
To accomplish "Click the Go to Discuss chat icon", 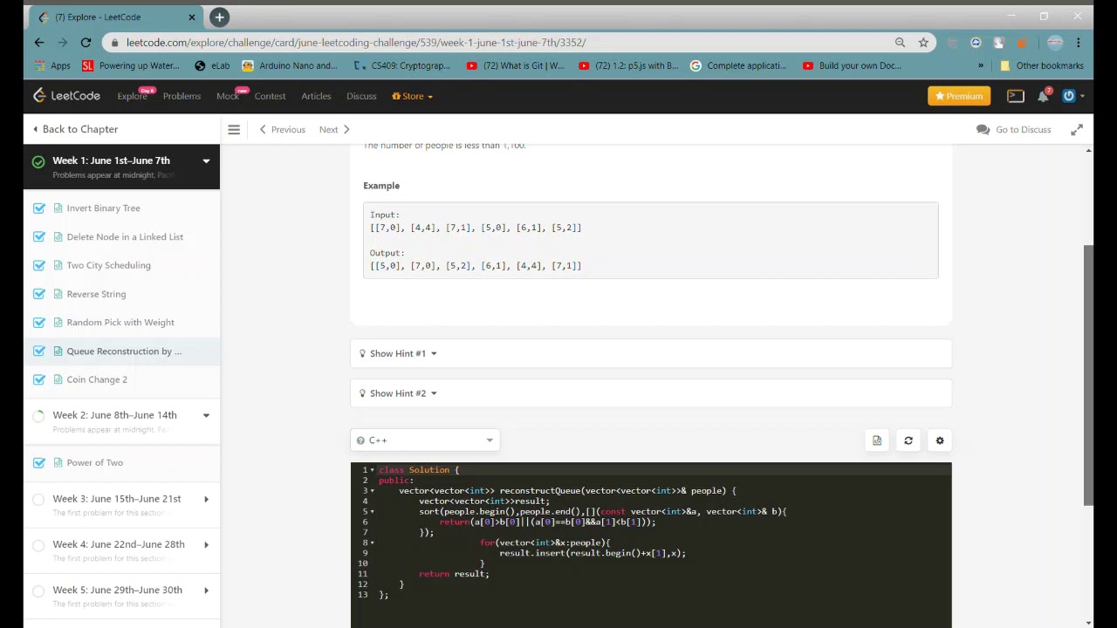I will click(x=983, y=130).
